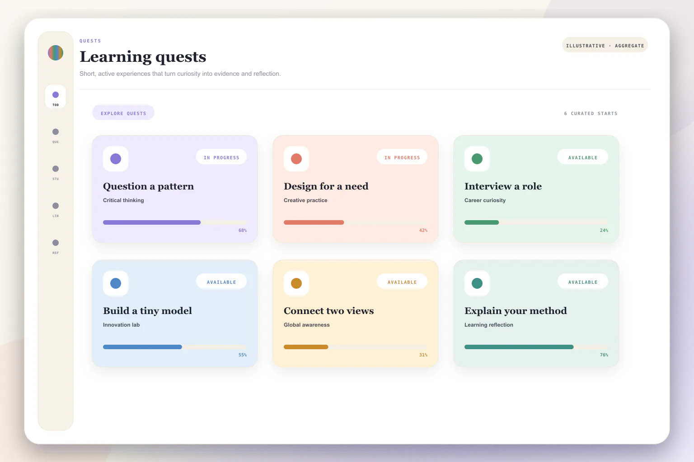This screenshot has height=462, width=694.
Task: Click the amber dot icon on Connect two views
Action: pyautogui.click(x=296, y=283)
